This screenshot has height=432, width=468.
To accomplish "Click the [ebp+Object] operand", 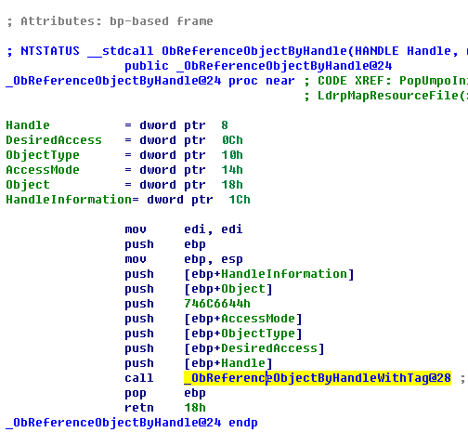I will point(228,289).
